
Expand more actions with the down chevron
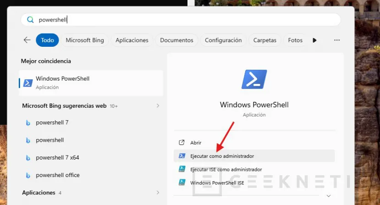click(x=329, y=196)
